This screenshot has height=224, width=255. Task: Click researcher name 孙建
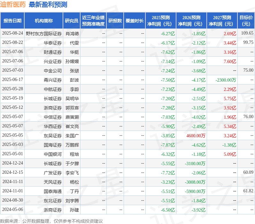(x=74, y=210)
